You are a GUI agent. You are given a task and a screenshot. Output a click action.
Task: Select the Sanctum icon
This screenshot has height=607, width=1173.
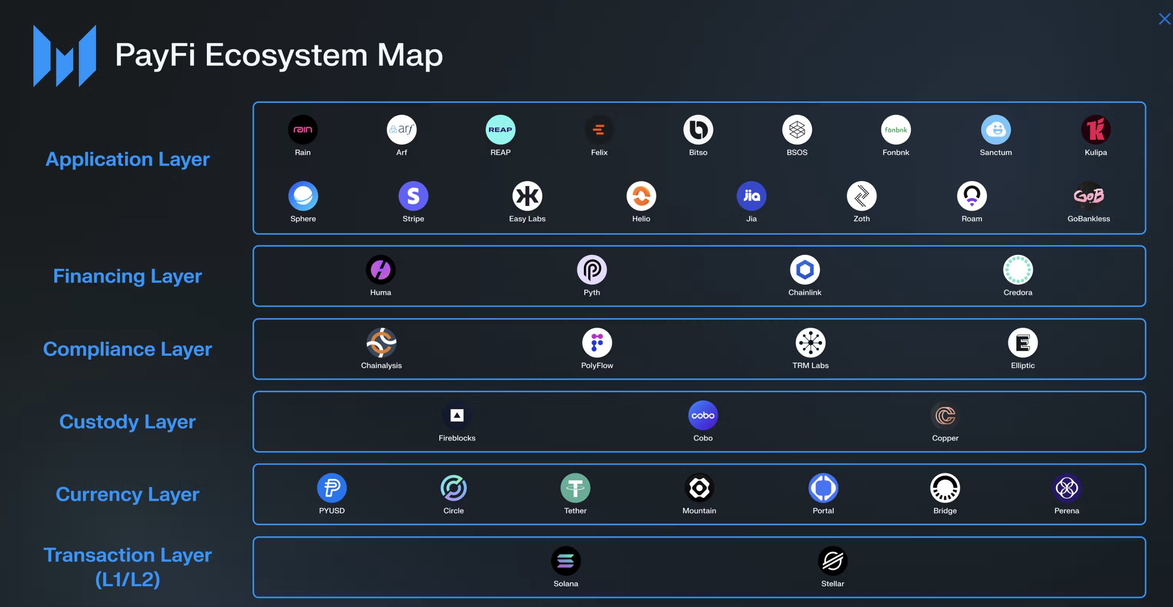(x=996, y=130)
